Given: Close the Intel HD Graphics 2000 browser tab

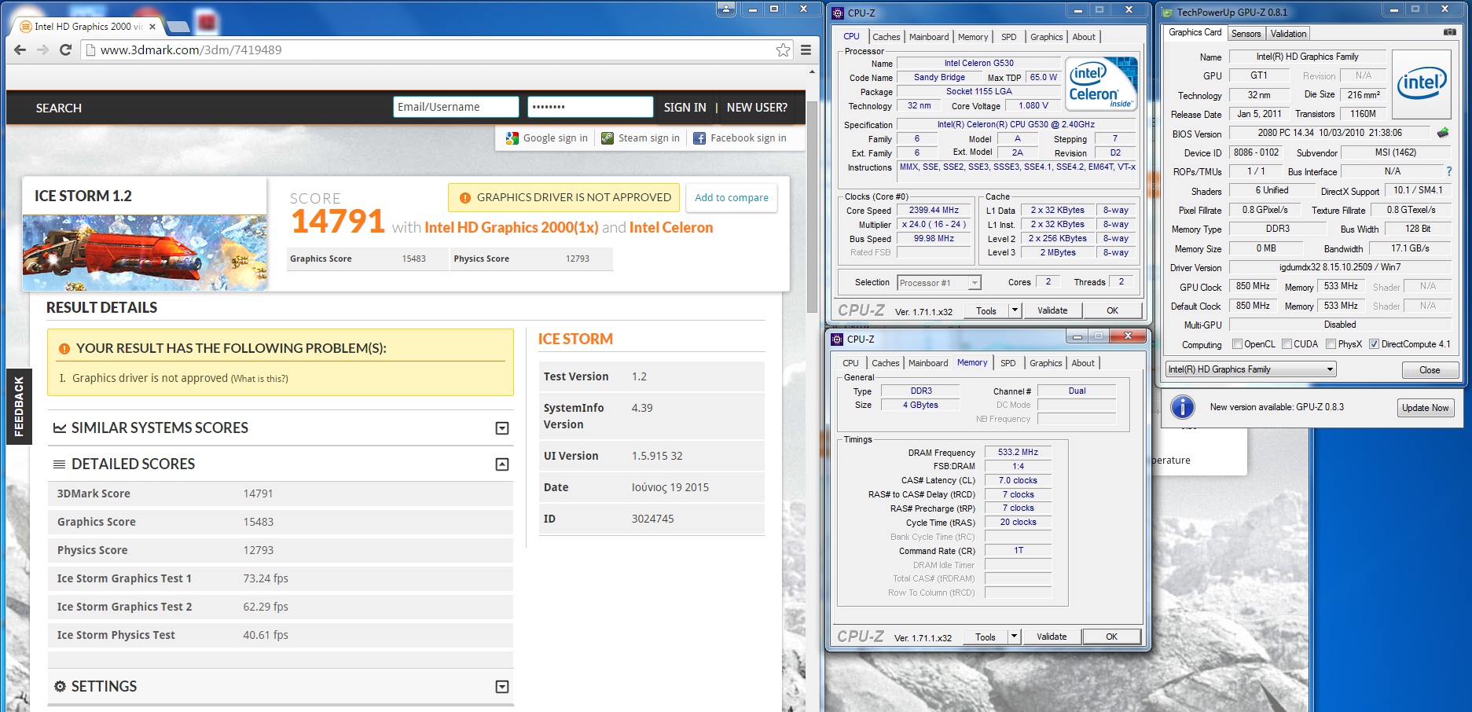Looking at the screenshot, I should coord(152,26).
